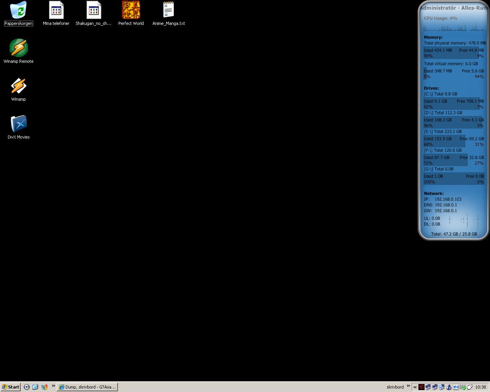The height and width of the screenshot is (392, 490).
Task: Open the Start menu
Action: point(11,387)
